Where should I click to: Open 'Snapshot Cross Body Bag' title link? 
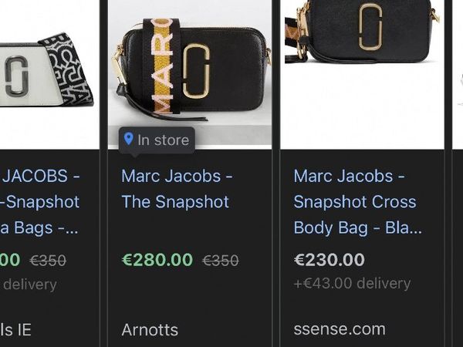[x=357, y=202]
